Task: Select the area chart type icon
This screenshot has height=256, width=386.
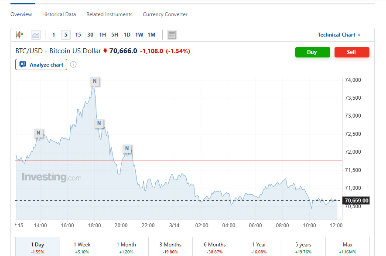Action: coord(36,35)
